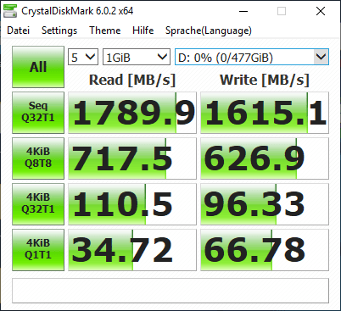Minimize the CrystalDiskMark window

(243, 11)
